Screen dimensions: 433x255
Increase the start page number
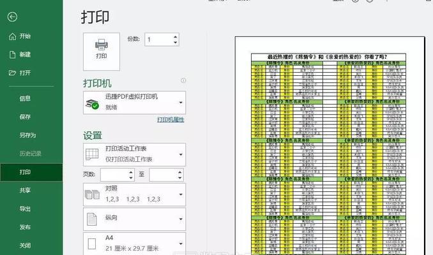(131, 172)
